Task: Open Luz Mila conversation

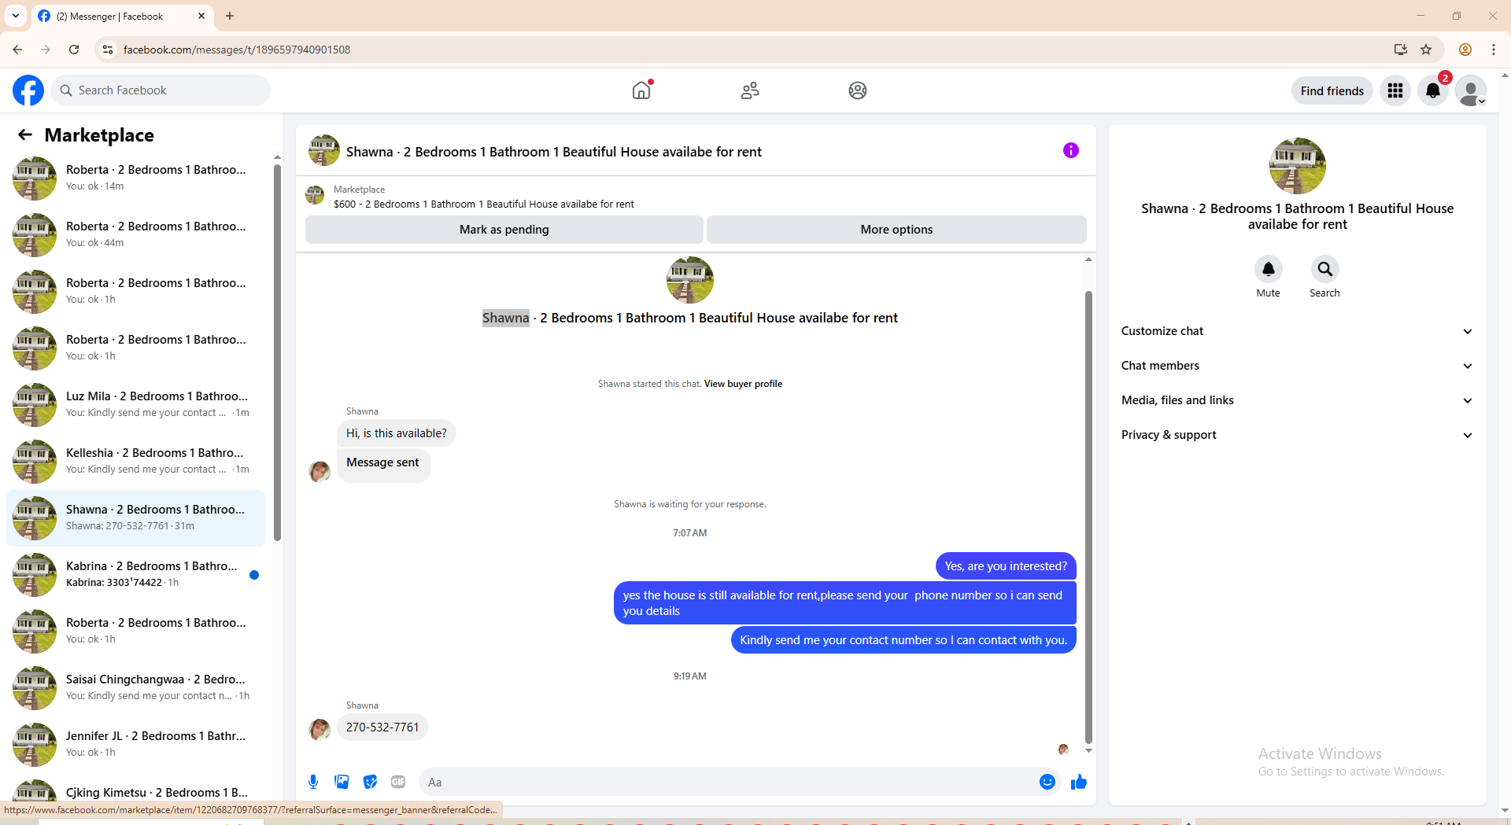Action: [135, 404]
